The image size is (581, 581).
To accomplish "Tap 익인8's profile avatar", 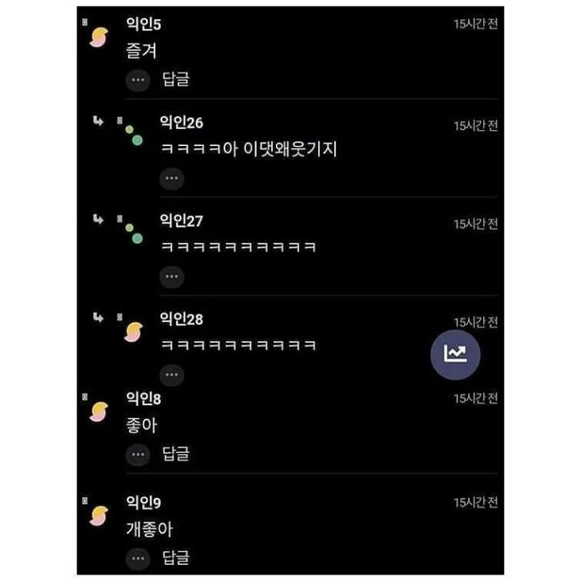I will pyautogui.click(x=98, y=412).
